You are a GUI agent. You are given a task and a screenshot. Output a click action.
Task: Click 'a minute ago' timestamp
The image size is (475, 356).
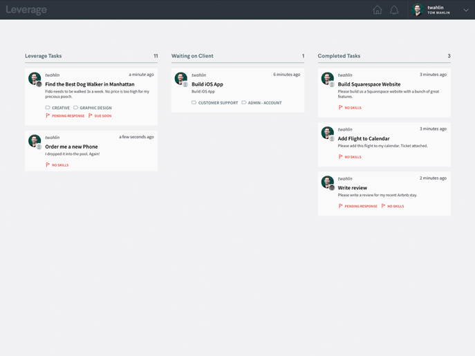141,75
